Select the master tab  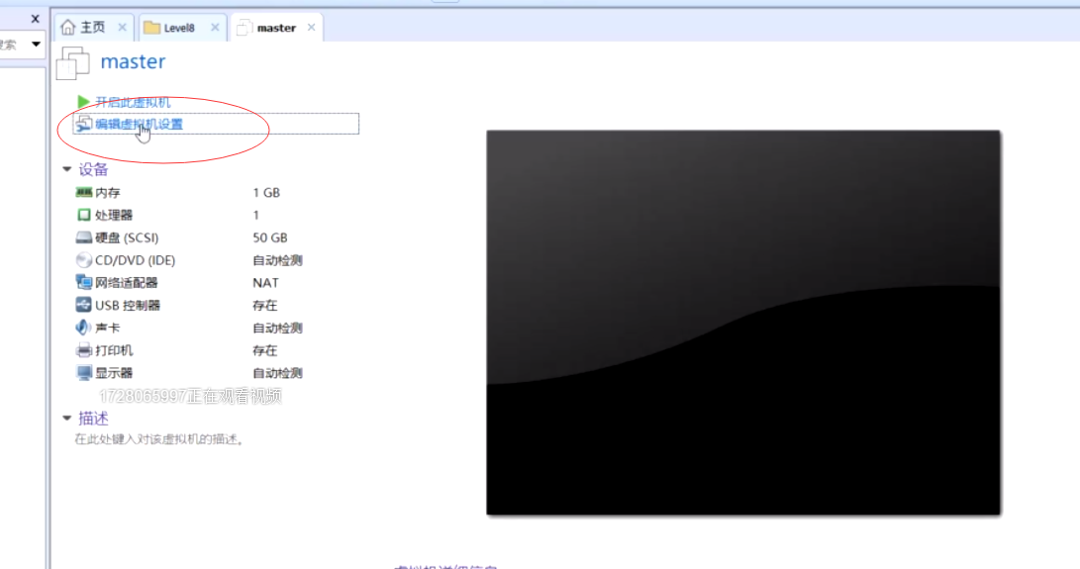tap(276, 28)
